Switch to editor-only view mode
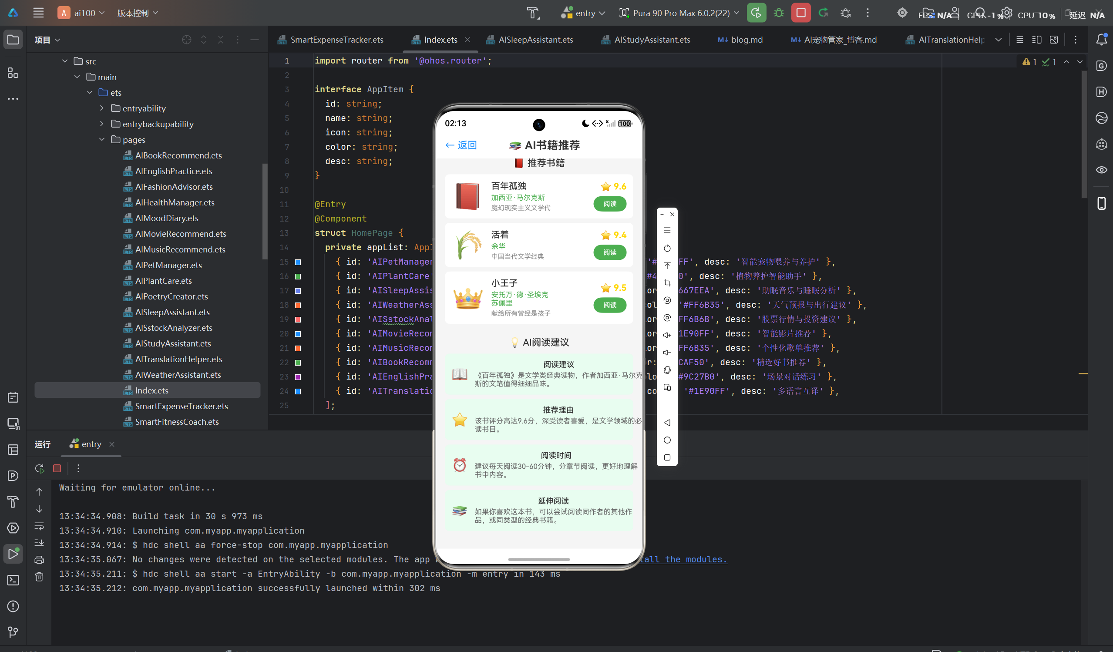 (x=1019, y=40)
